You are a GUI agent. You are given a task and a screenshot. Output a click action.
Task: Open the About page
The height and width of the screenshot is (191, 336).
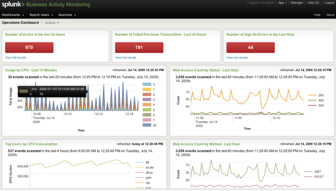330,15
